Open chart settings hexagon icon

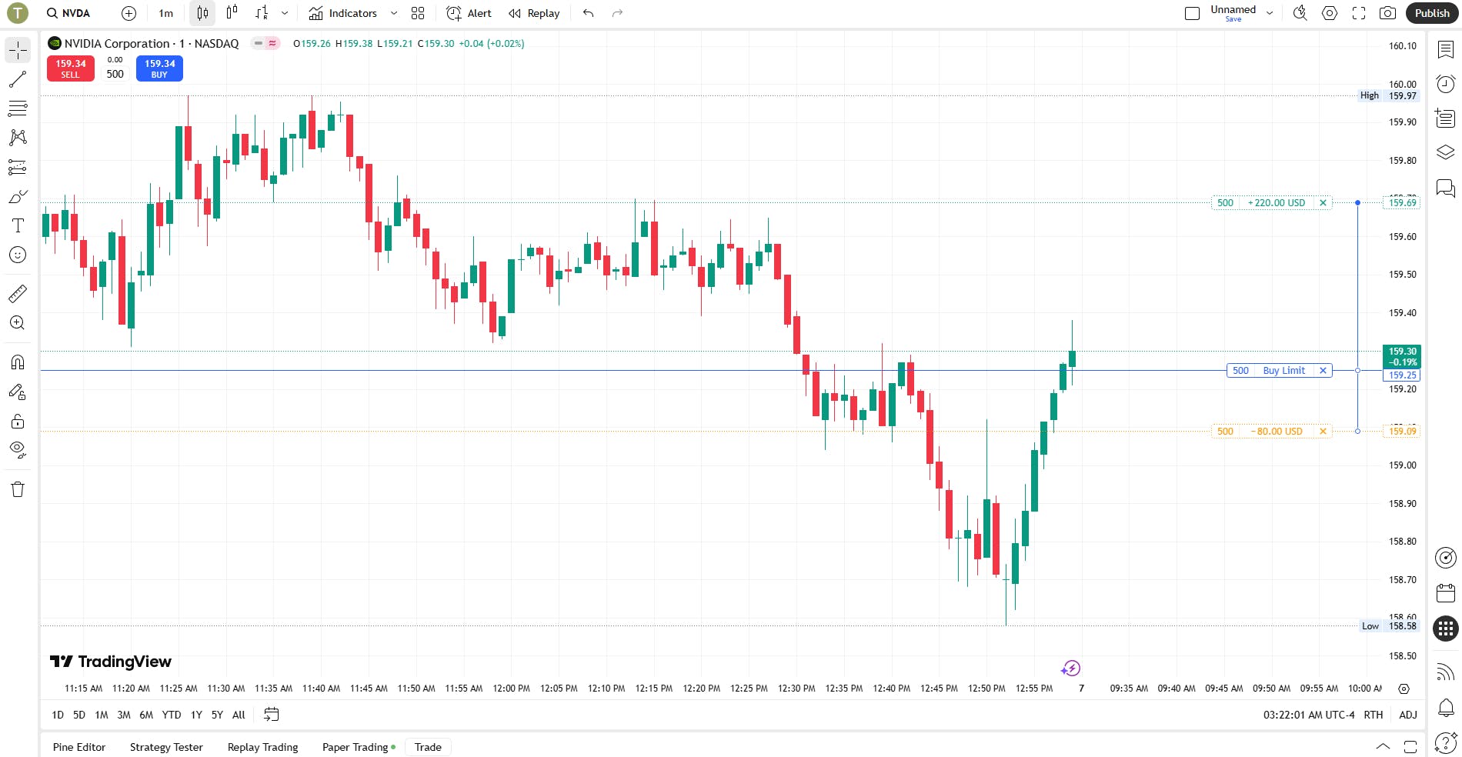coord(1330,13)
